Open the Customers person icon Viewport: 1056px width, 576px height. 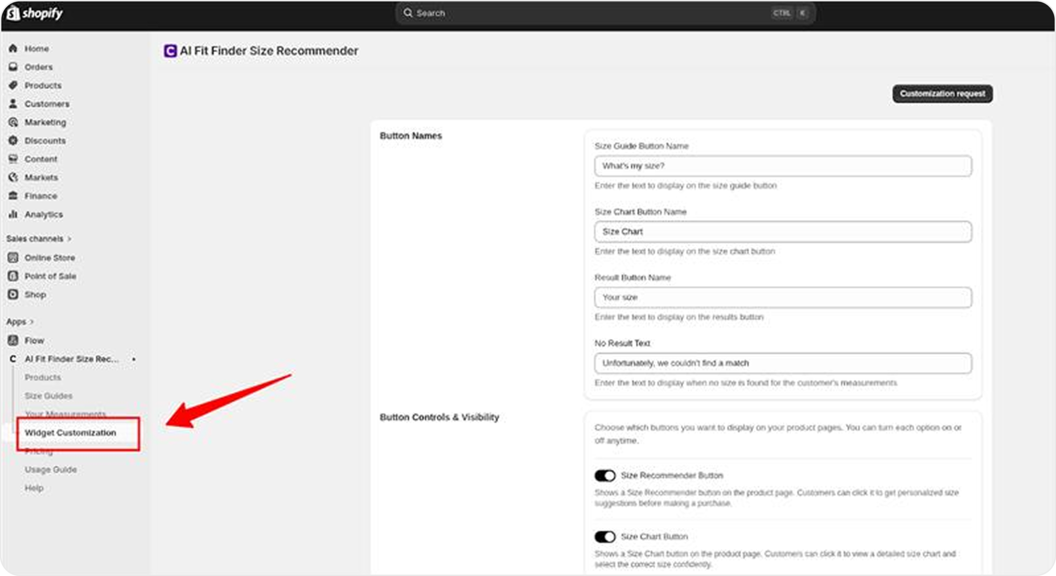tap(13, 104)
